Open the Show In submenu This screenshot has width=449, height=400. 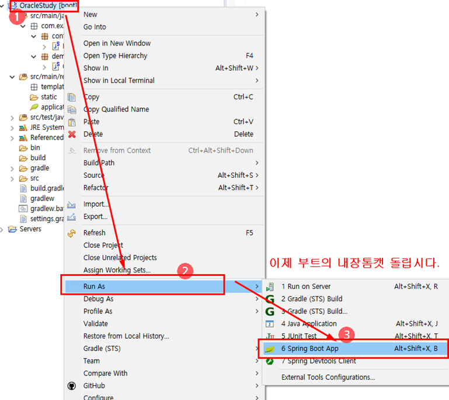click(x=164, y=68)
